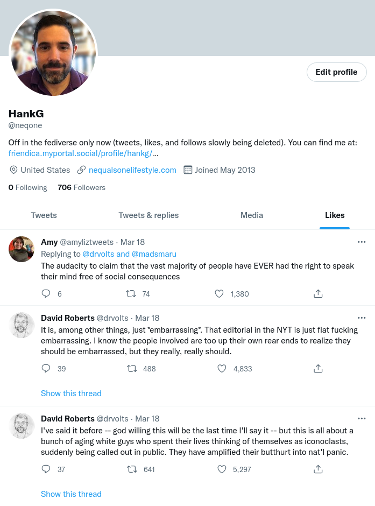
Task: Reply to the tweet with 37 replies
Action: click(46, 469)
